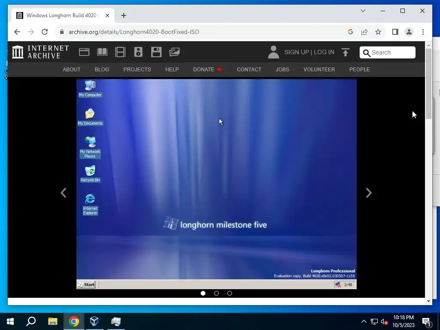The image size is (440, 330).
Task: Click the forward navigation arrow
Action: (31, 32)
